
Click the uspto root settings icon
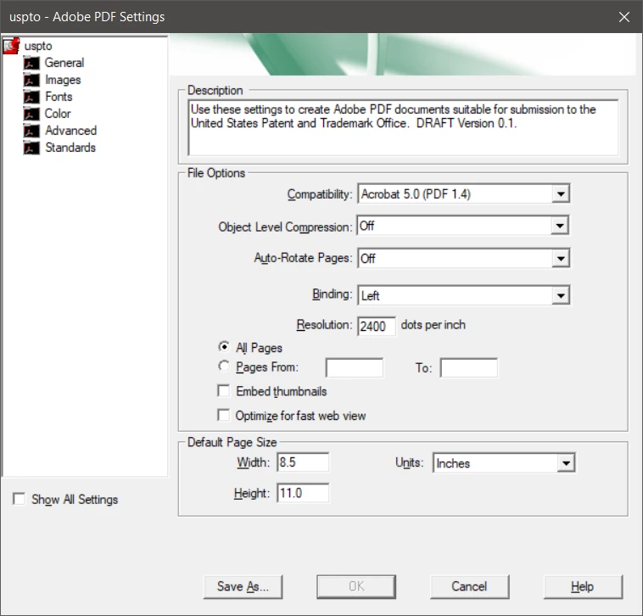12,46
